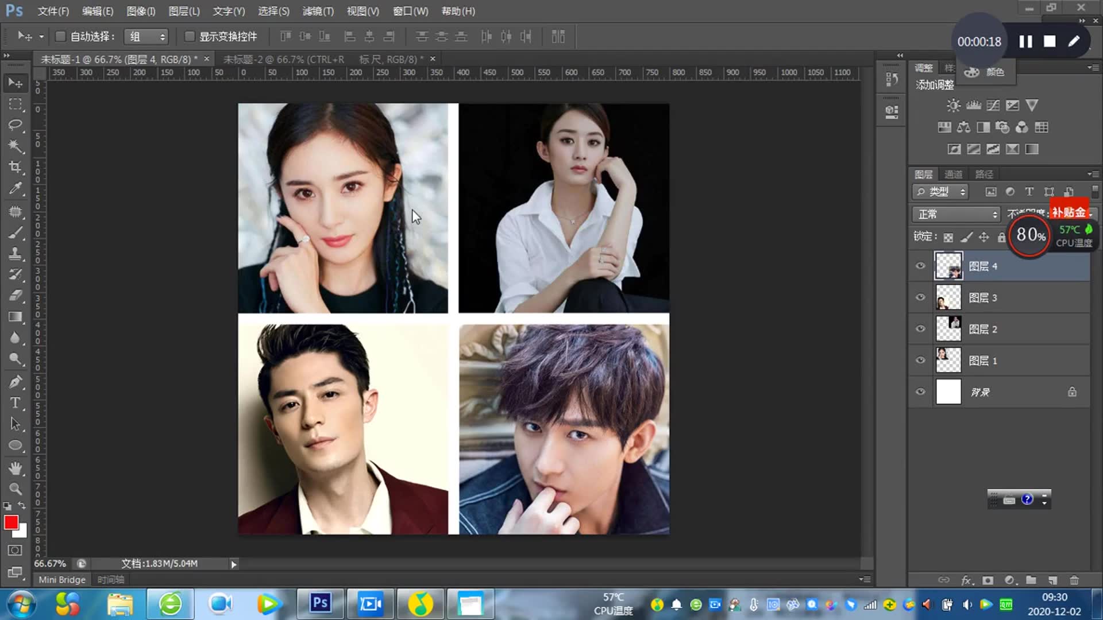
Task: Select the Rectangular Marquee tool
Action: coord(16,104)
